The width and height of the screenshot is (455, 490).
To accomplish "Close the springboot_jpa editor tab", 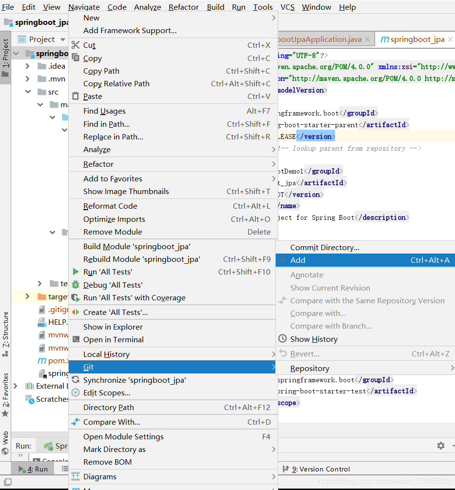I will coord(450,39).
